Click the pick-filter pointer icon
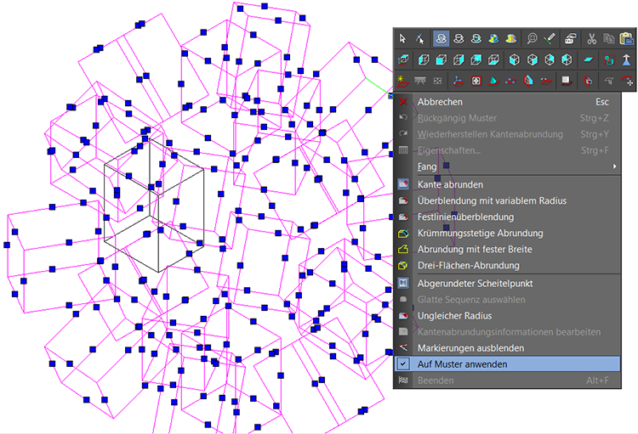This screenshot has width=638, height=434. 420,38
